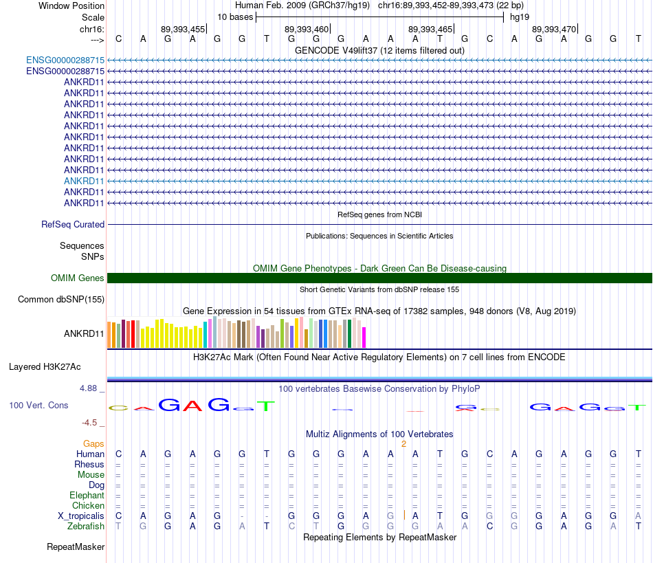Screen dimensions: 653x563
Task: Click the 'H3K27Ac Mark' ENCODE track title
Action: click(379, 357)
